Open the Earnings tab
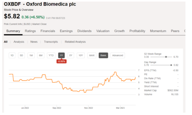 click(x=66, y=31)
